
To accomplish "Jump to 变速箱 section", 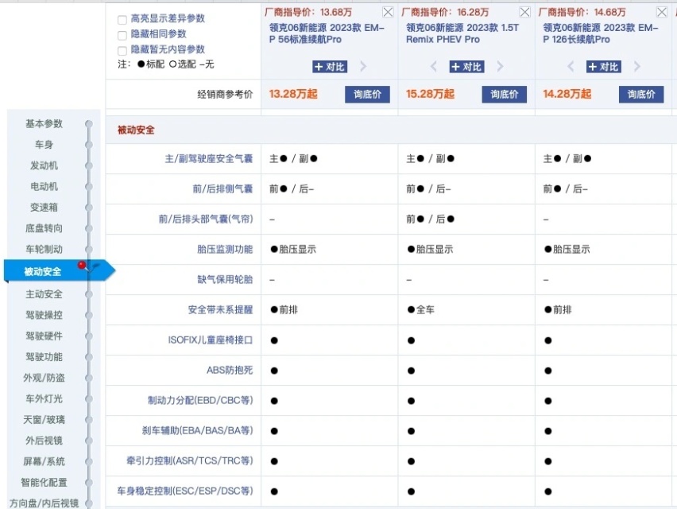I will 44,208.
